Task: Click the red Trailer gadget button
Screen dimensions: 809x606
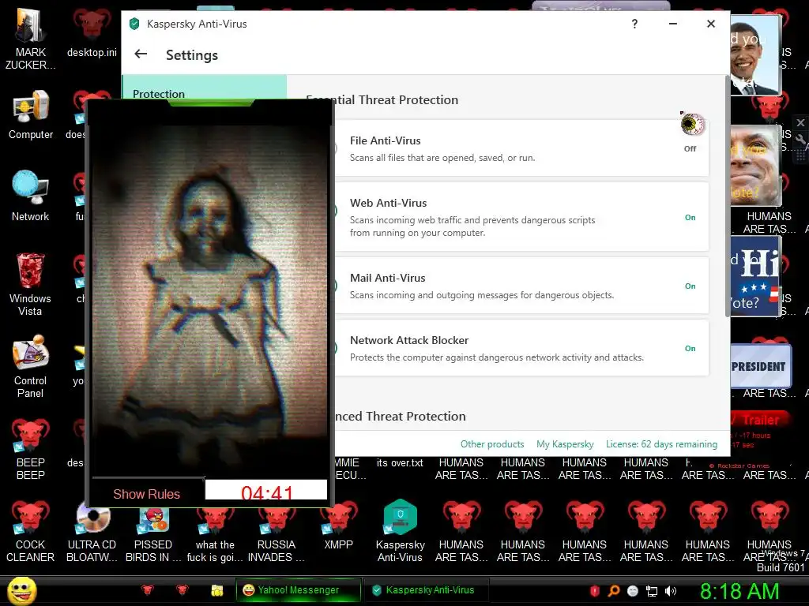Action: (x=761, y=420)
